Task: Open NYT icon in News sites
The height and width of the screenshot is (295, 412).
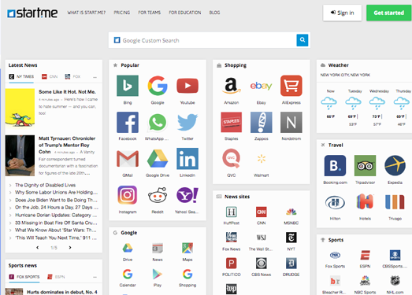Action: [x=291, y=238]
